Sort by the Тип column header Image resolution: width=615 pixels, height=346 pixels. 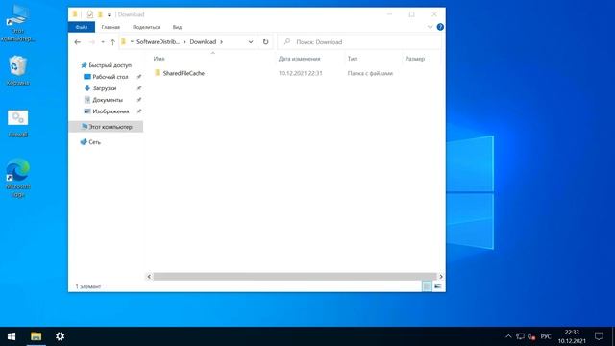click(353, 59)
